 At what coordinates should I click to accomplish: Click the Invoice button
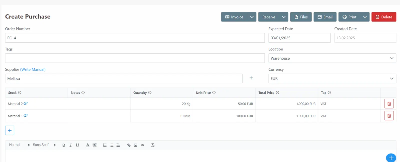tap(234, 17)
